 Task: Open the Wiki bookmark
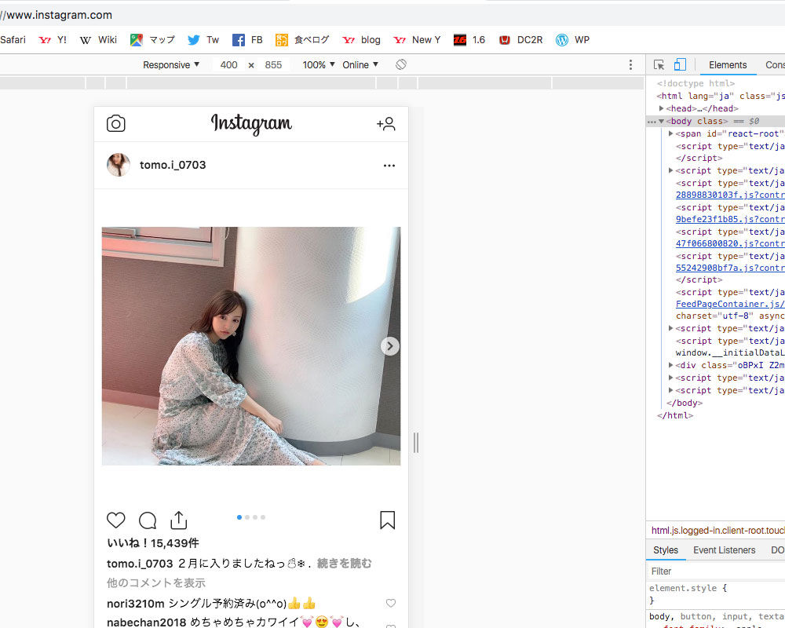click(98, 39)
